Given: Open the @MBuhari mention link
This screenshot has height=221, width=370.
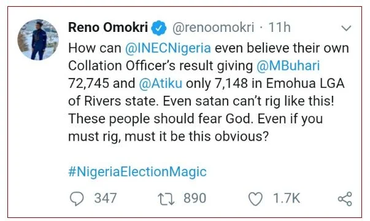Looking at the screenshot, I should (288, 66).
